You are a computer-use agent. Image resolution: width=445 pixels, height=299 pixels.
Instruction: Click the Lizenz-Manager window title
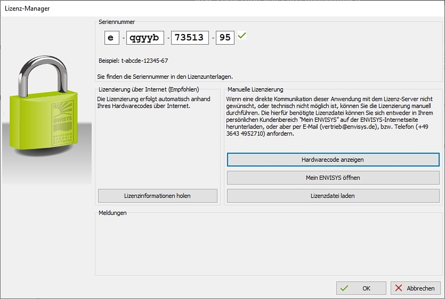[x=27, y=9]
